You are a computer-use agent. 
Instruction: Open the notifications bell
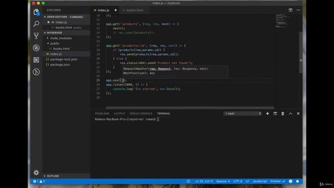click(297, 181)
